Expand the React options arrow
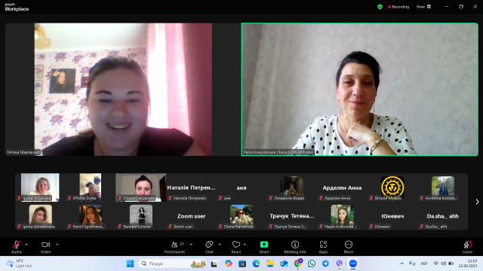This screenshot has height=271, width=483. tap(245, 245)
